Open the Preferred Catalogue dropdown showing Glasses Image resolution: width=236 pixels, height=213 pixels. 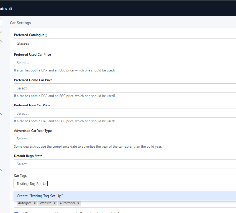125,43
